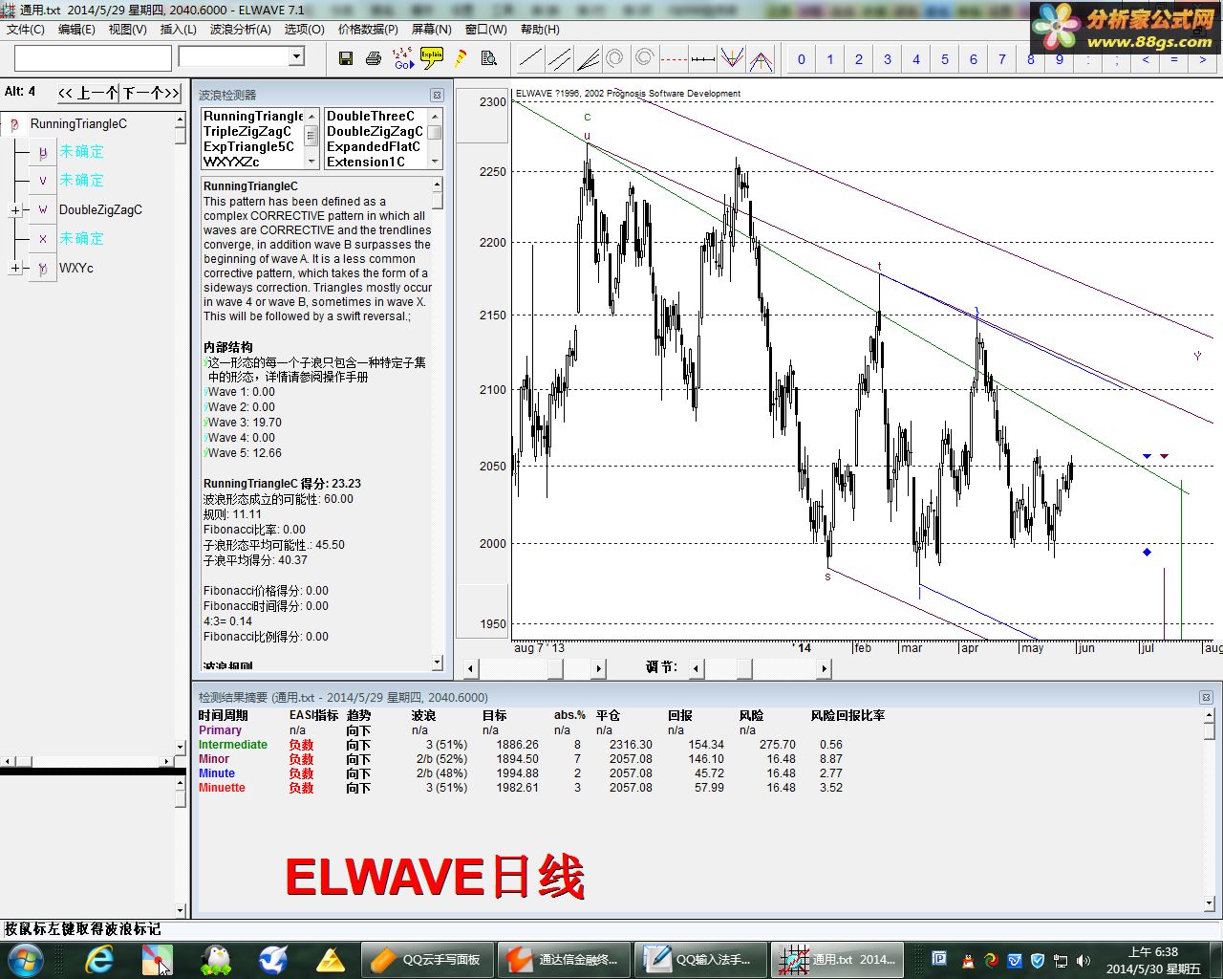Open Internet Explorer from the taskbar

[x=99, y=959]
